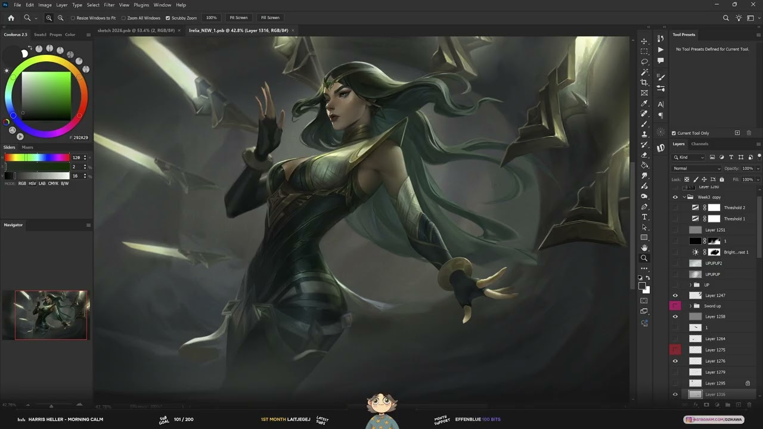This screenshot has height=429, width=763.
Task: Open the search icon at top right
Action: (726, 18)
